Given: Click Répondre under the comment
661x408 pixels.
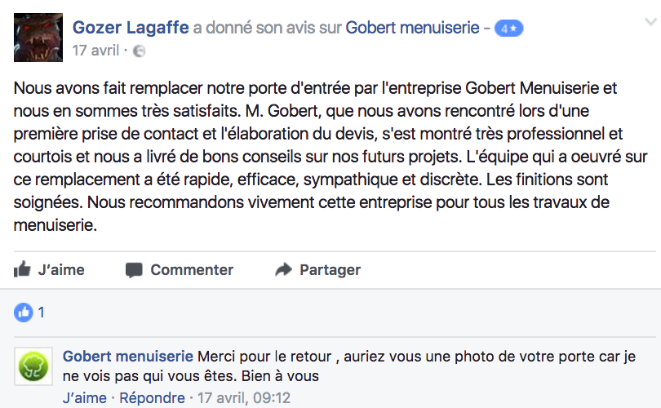Looking at the screenshot, I should pos(153,398).
